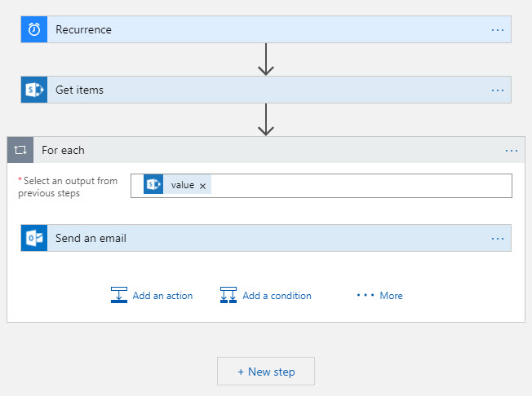Click the Add a condition icon

228,296
